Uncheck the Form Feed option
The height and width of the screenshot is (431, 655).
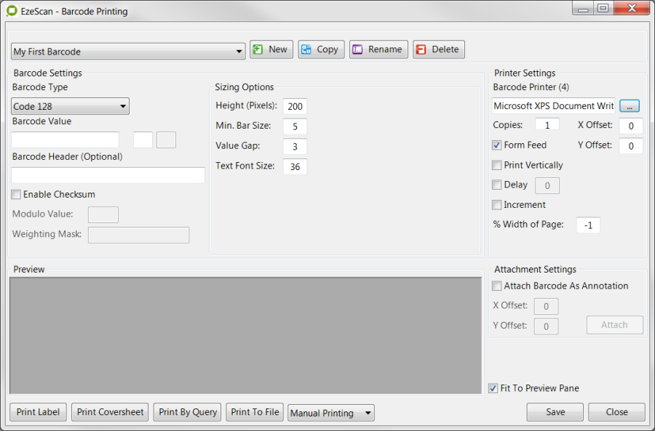click(497, 145)
